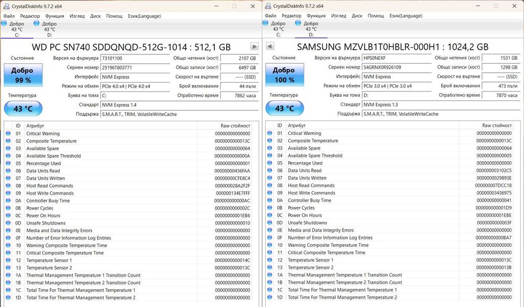The image size is (524, 307).
Task: Click the NVM Express 1.3 standard field
Action: click(x=441, y=105)
